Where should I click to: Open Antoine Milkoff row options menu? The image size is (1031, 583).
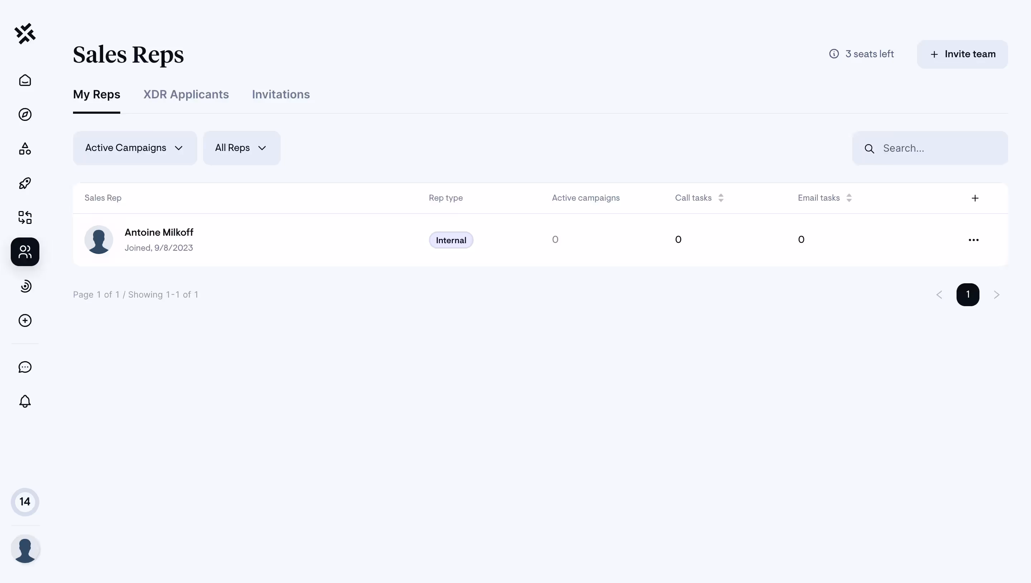pyautogui.click(x=973, y=240)
